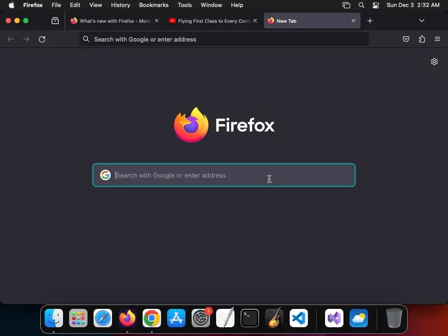Open the Firefox application menu bar item

pyautogui.click(x=33, y=5)
